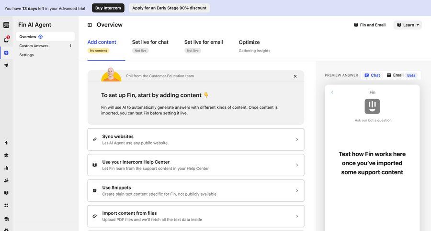Open the Learn dropdown

[408, 25]
